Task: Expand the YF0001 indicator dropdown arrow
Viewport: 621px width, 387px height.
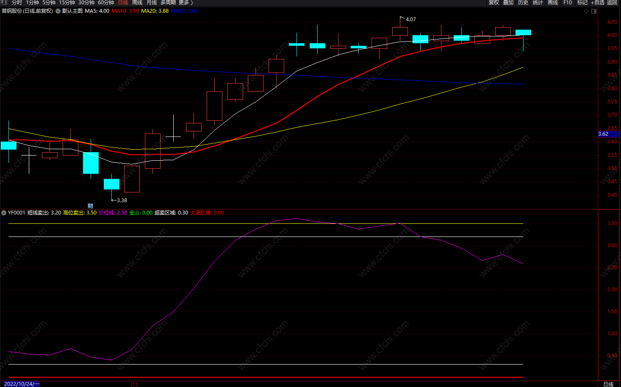Action: [x=4, y=213]
